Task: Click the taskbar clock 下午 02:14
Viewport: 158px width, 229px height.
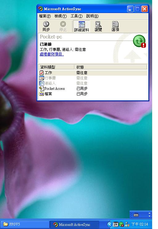Action: click(x=140, y=224)
